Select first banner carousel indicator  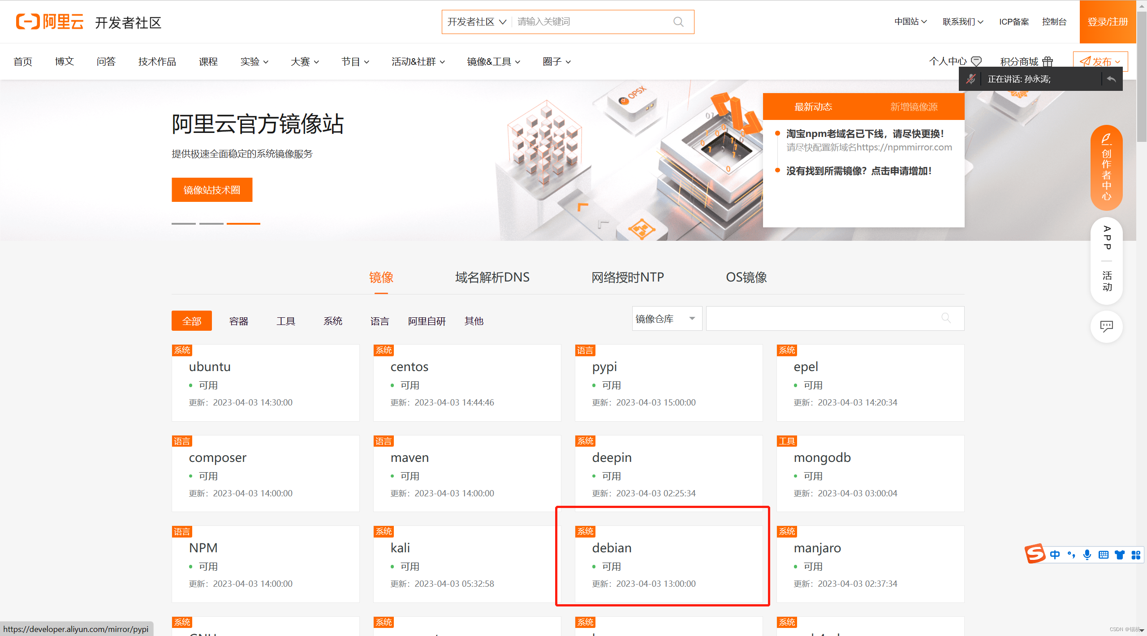coord(184,223)
